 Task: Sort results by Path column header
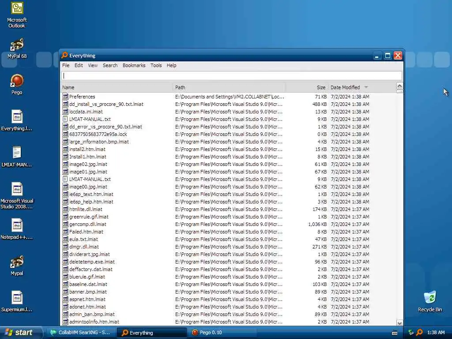[x=229, y=87]
